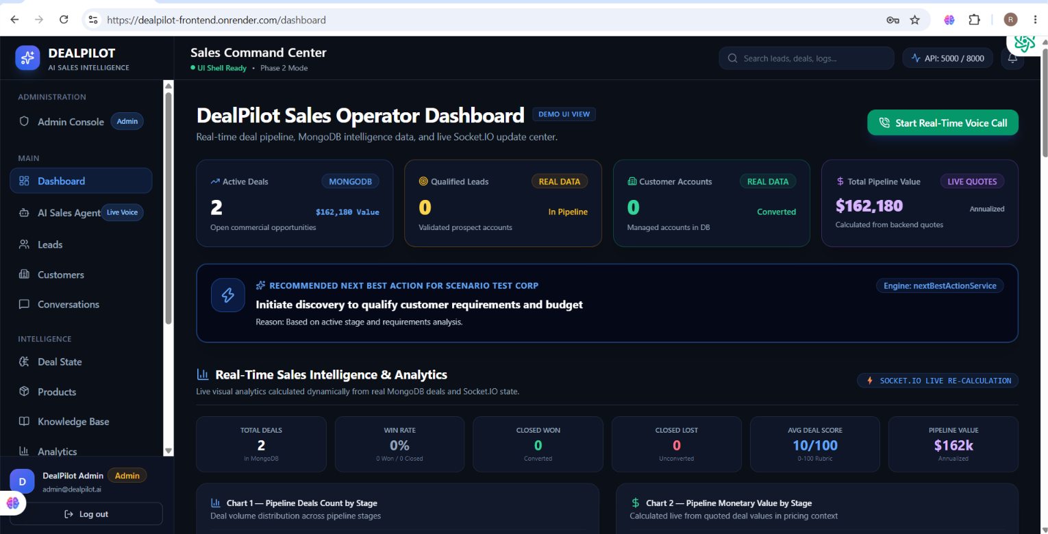Image resolution: width=1048 pixels, height=534 pixels.
Task: Click the Analytics bar chart sidebar icon
Action: 24,451
